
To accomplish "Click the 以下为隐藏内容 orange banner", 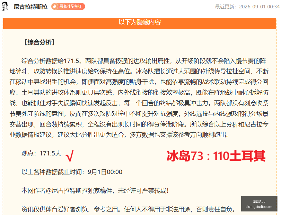I will (140, 23).
